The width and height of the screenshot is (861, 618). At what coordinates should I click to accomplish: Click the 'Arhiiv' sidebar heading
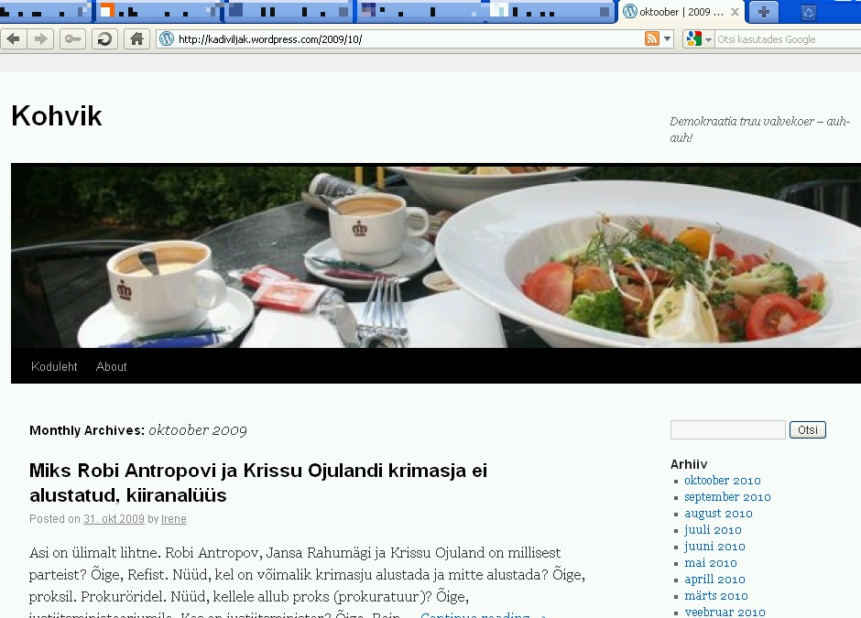[x=689, y=464]
